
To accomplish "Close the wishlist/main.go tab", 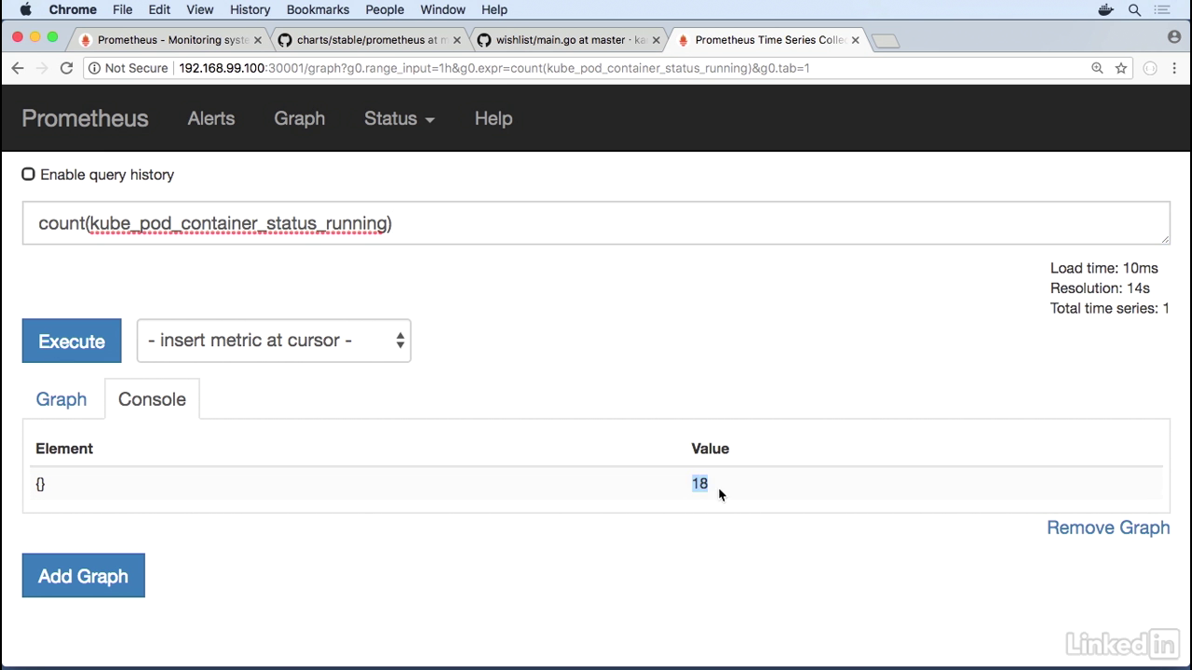I will tap(657, 40).
